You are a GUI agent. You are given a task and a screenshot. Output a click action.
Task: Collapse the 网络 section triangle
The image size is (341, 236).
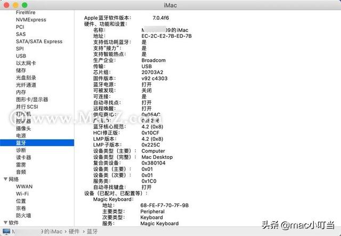pos(5,179)
